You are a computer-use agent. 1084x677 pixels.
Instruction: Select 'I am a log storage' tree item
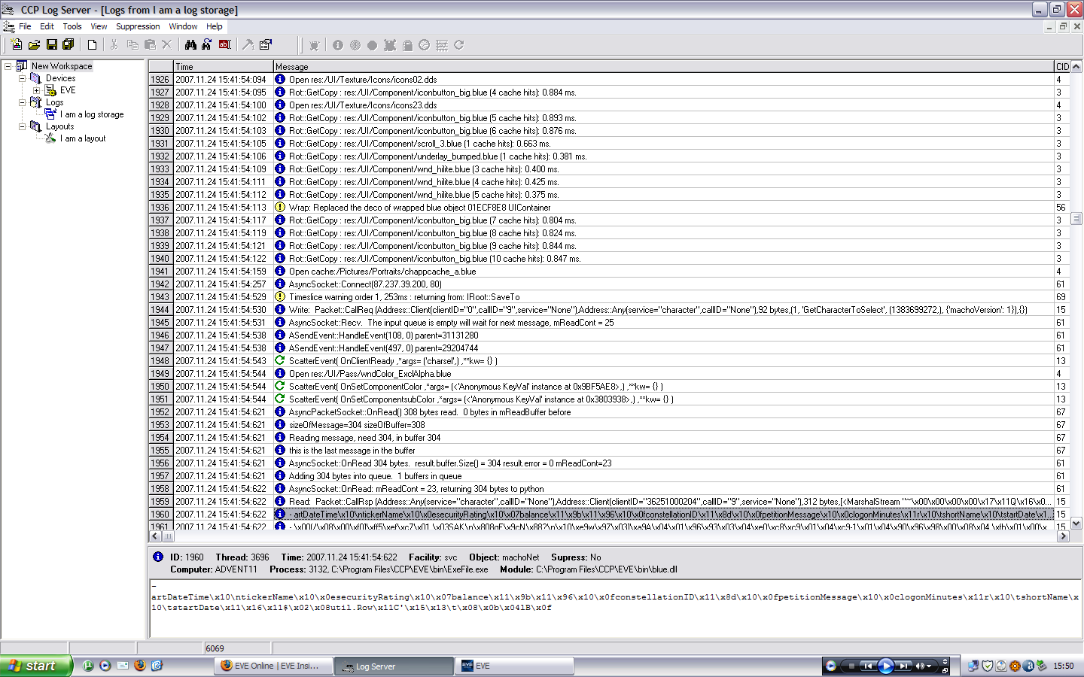[x=93, y=114]
